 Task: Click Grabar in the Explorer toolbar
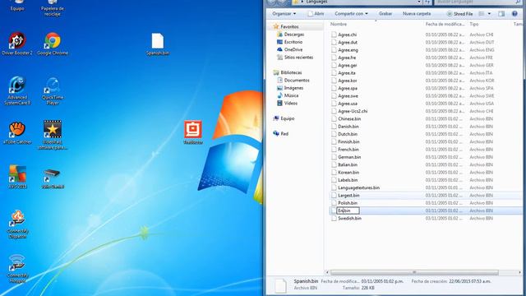pyautogui.click(x=385, y=14)
